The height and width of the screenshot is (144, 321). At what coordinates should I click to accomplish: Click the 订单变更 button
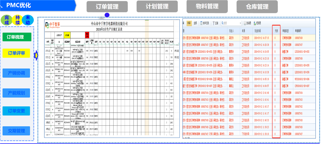point(16,111)
